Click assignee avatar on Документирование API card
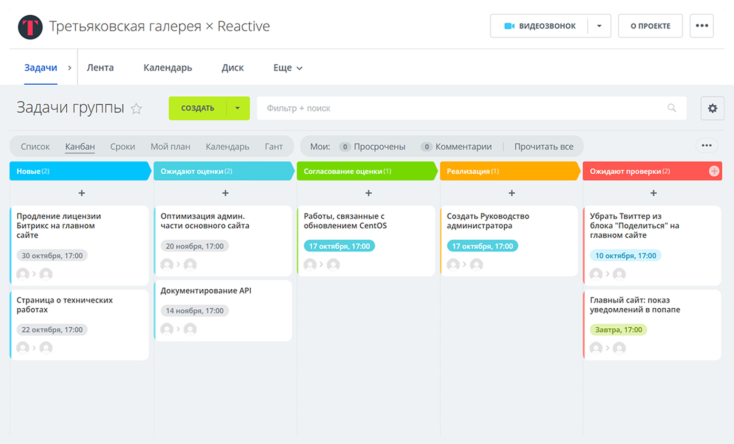 pos(190,329)
